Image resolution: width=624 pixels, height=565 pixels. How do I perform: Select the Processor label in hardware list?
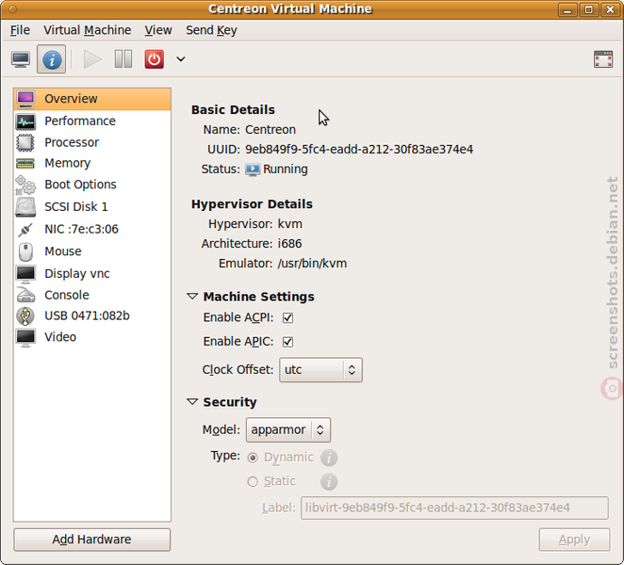pos(72,143)
